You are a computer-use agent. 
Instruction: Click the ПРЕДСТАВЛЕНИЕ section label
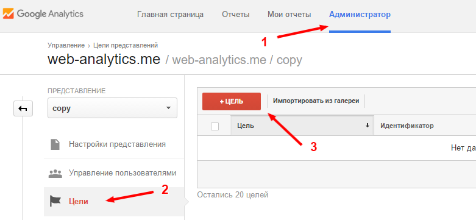click(x=77, y=91)
